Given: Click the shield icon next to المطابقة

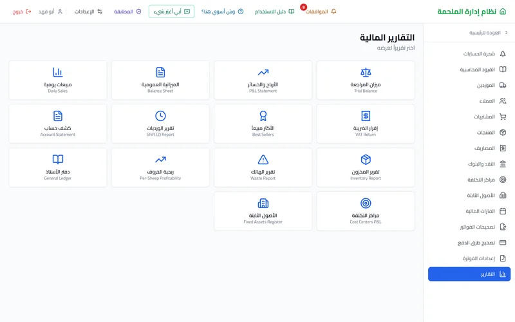Looking at the screenshot, I should 138,12.
